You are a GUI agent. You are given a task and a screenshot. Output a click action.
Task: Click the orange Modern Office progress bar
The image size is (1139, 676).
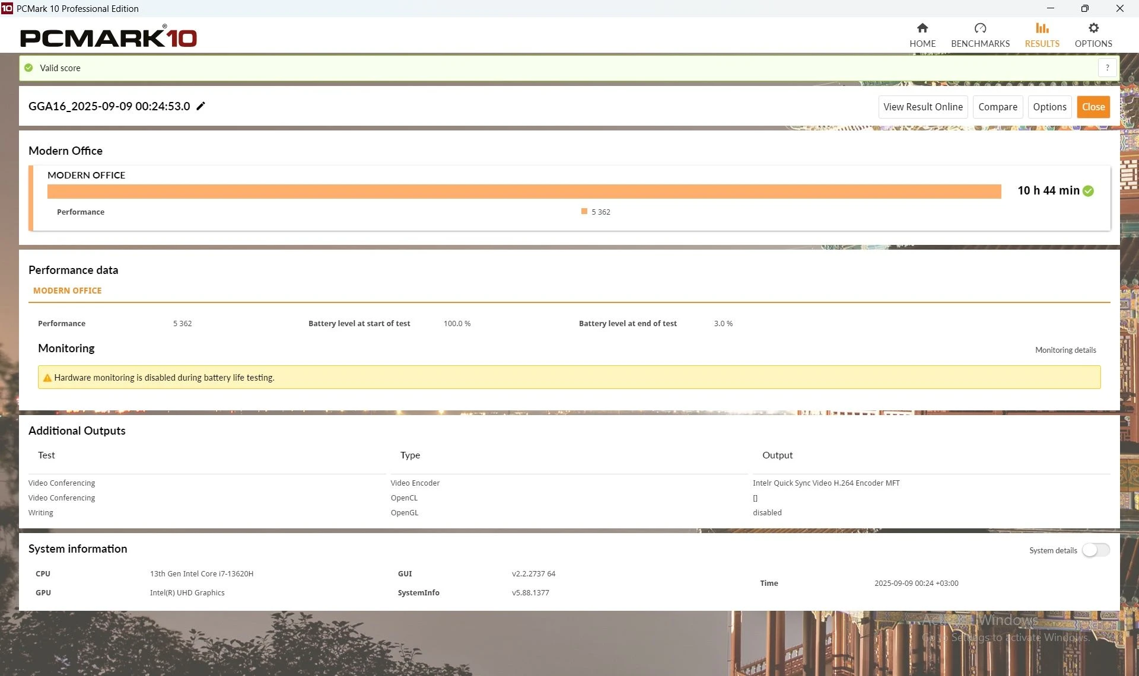tap(524, 191)
